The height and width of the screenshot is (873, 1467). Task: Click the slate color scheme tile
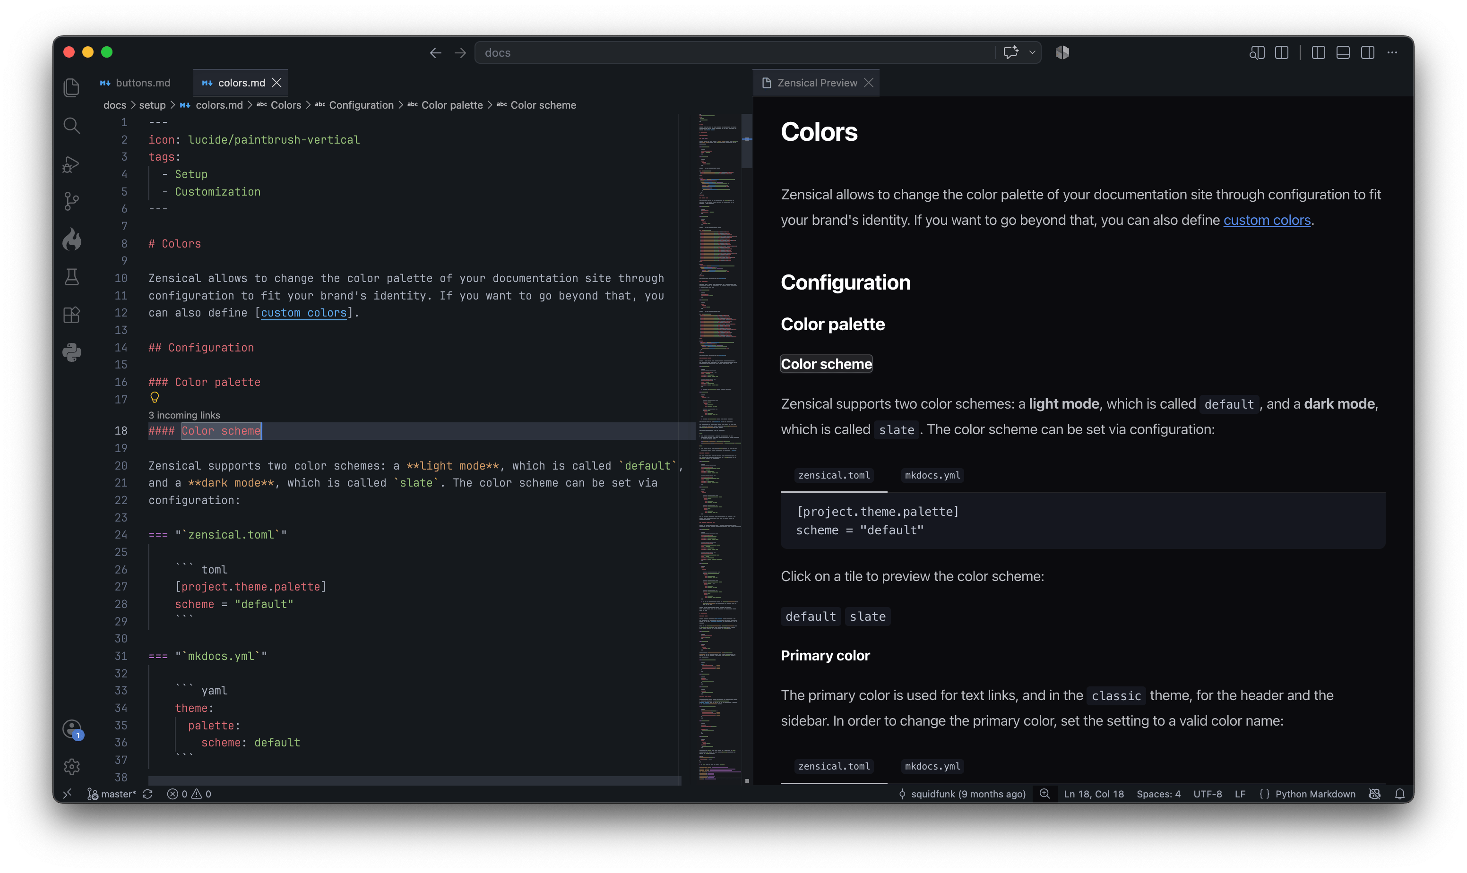tap(867, 616)
